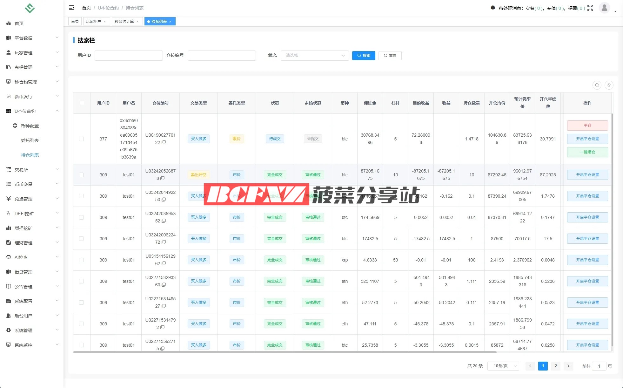Open the 10条/页 page size dropdown

503,366
